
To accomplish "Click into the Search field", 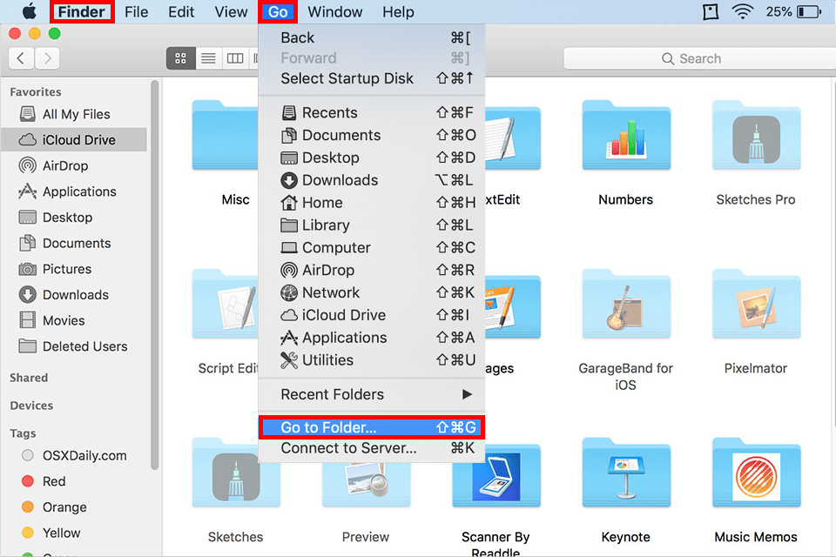I will [697, 58].
